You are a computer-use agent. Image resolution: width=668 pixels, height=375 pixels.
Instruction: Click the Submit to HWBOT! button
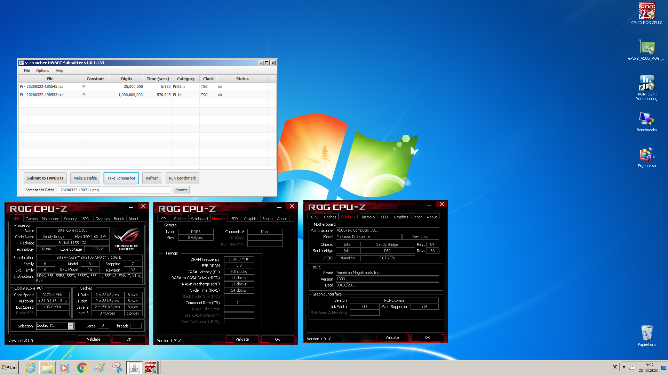[x=45, y=178]
